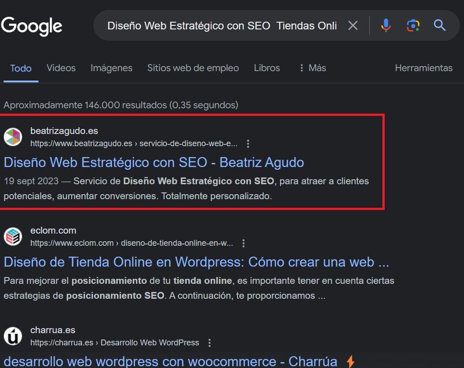
Task: Click the charrua.es site favicon
Action: [13, 336]
